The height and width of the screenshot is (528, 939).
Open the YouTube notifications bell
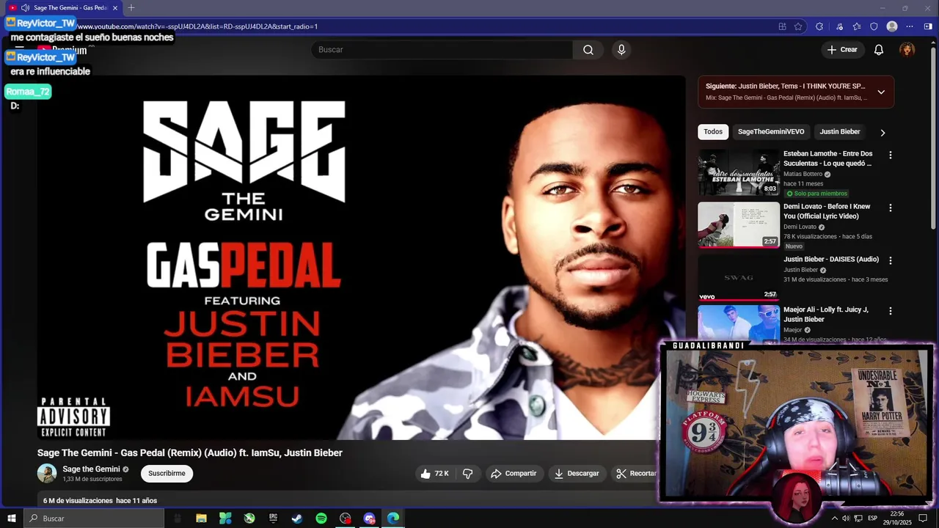click(878, 50)
